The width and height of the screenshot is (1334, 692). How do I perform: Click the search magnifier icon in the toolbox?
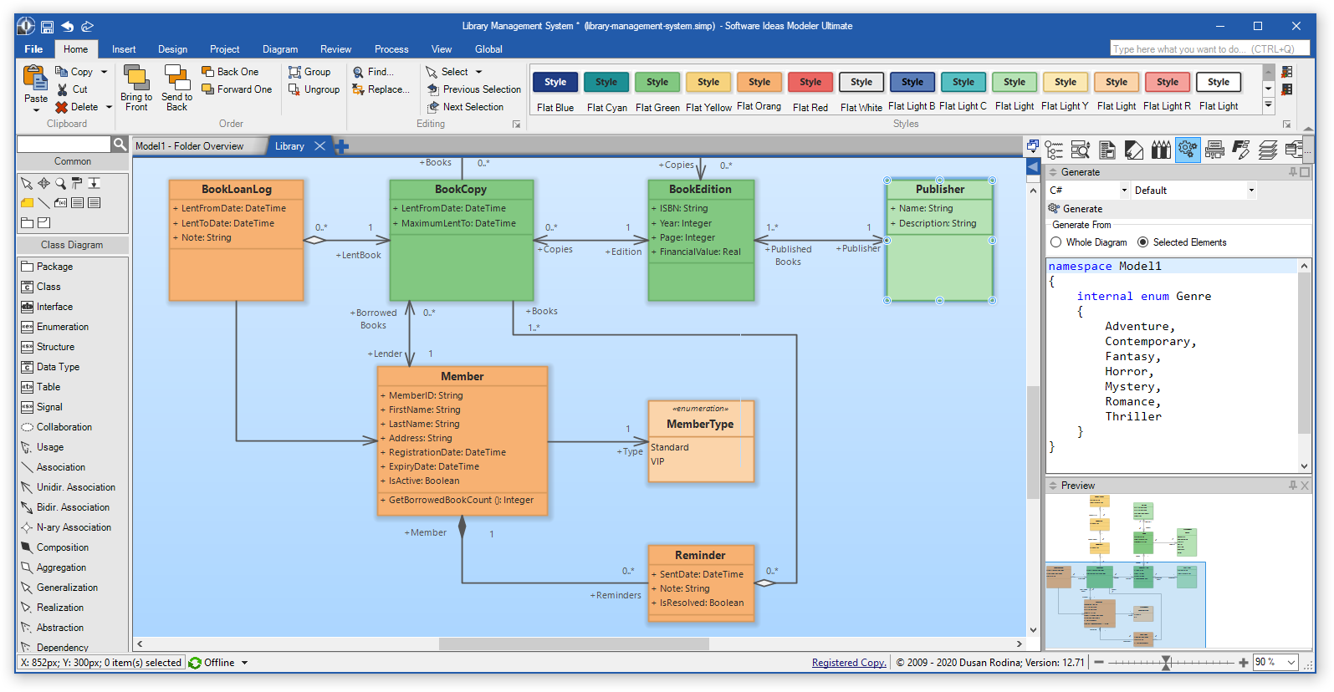[120, 145]
